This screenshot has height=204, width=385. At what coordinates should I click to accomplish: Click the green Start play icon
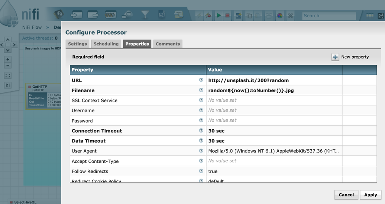click(x=219, y=16)
